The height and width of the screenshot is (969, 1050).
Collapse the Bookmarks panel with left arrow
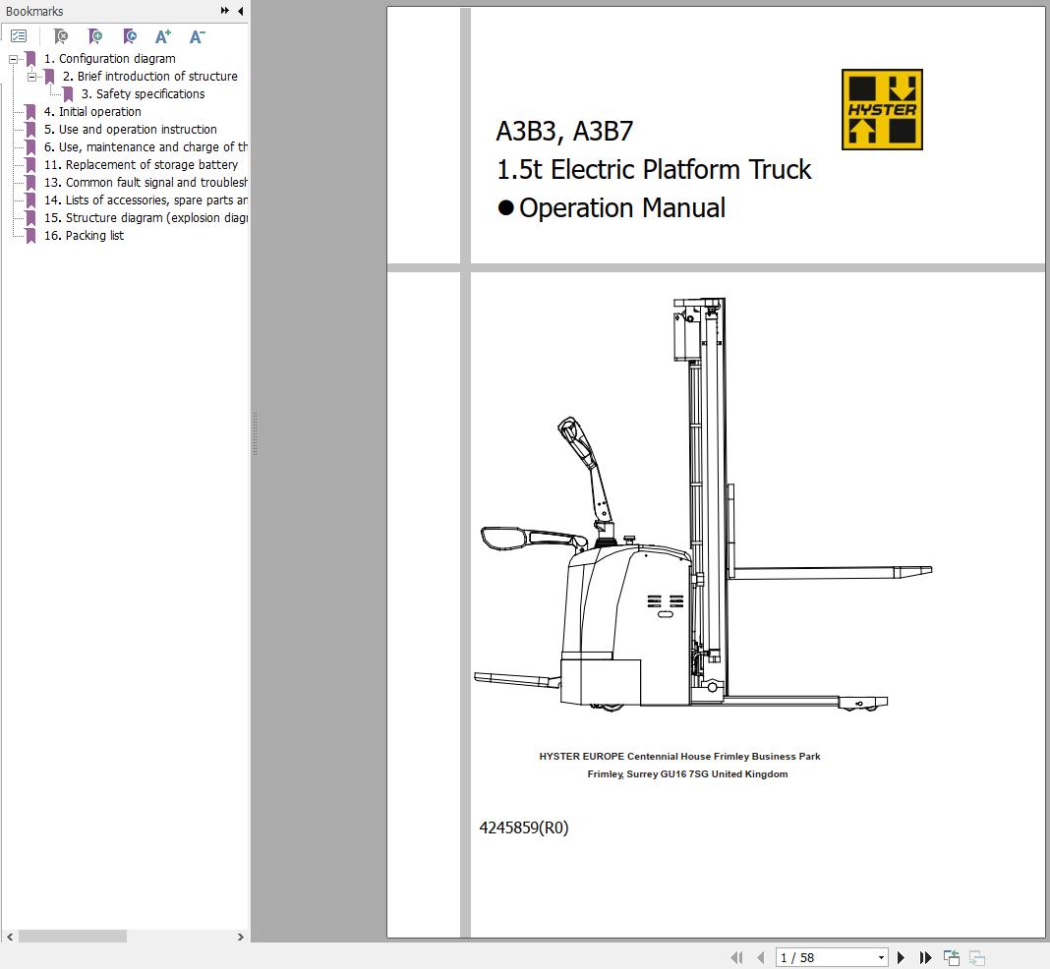click(x=241, y=11)
